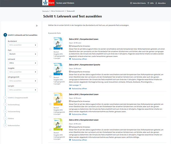Click step 6 circle icon
Image resolution: width=171 pixels, height=144 pixels.
pyautogui.click(x=5, y=125)
